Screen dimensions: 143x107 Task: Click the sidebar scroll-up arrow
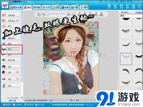coord(22,12)
